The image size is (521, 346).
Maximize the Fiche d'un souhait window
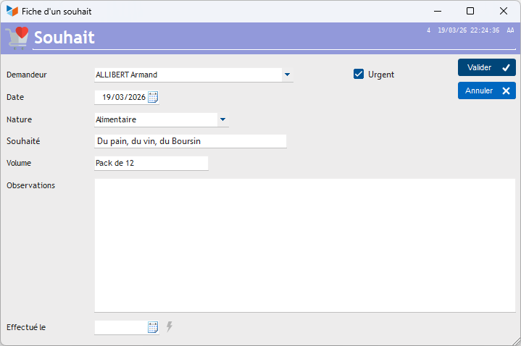470,11
